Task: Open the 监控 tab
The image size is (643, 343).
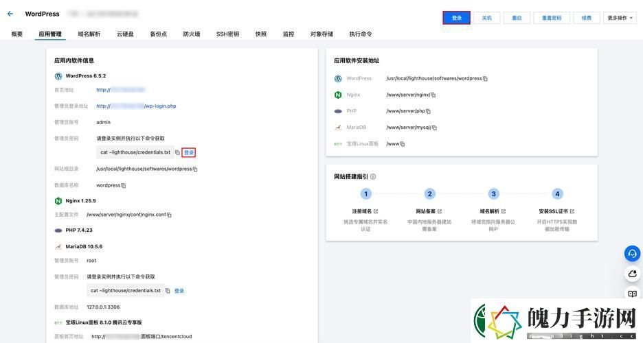Action: (x=289, y=34)
